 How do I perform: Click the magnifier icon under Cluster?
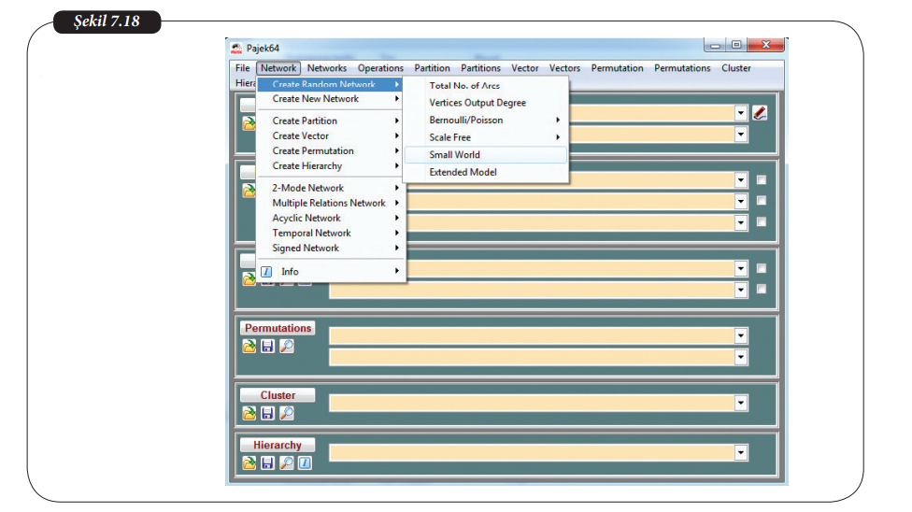point(287,413)
